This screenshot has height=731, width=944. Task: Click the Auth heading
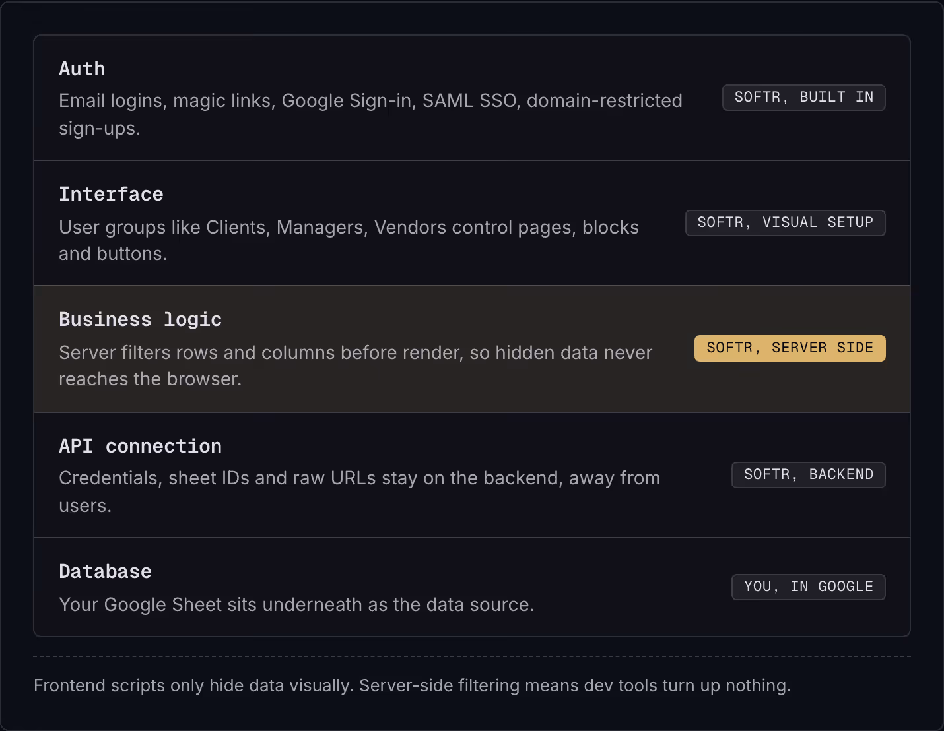(x=82, y=69)
